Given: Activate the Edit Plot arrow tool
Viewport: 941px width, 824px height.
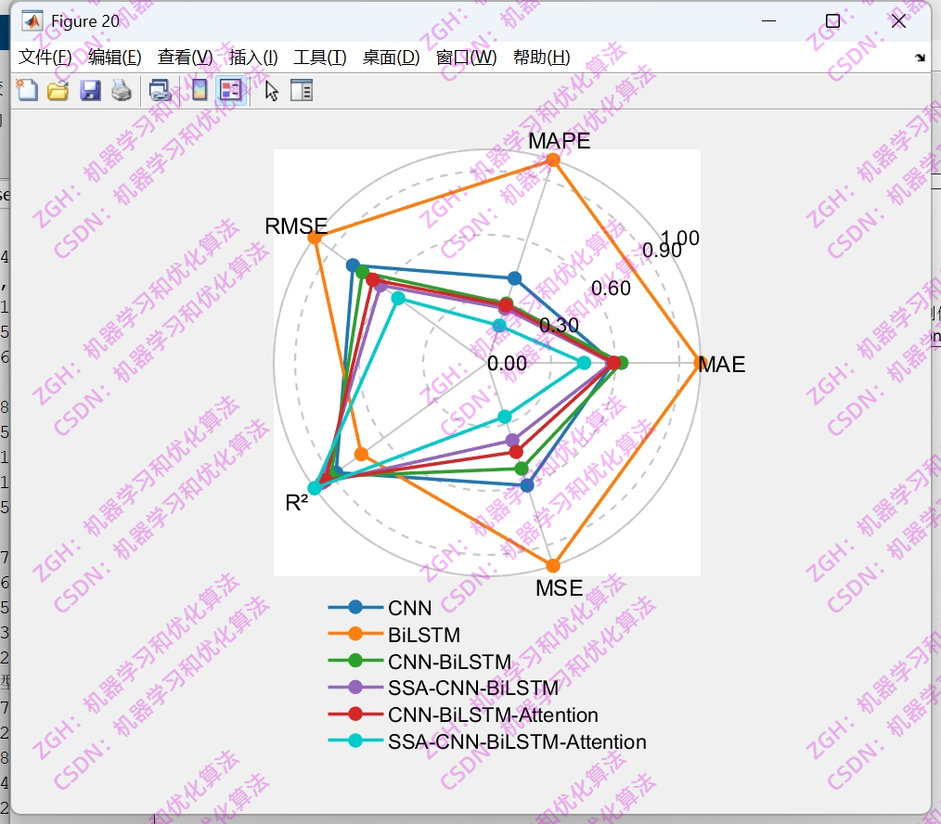Looking at the screenshot, I should 271,91.
